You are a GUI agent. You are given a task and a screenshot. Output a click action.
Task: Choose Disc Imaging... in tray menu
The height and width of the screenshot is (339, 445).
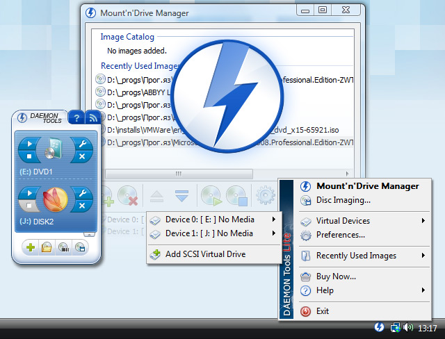pyautogui.click(x=343, y=200)
